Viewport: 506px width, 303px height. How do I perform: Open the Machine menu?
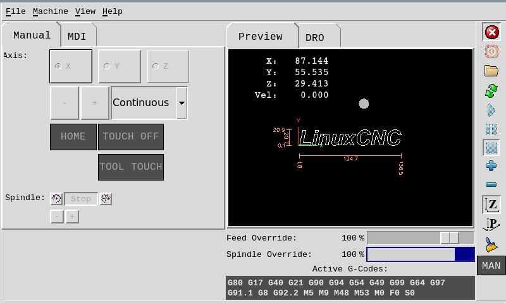click(x=51, y=11)
